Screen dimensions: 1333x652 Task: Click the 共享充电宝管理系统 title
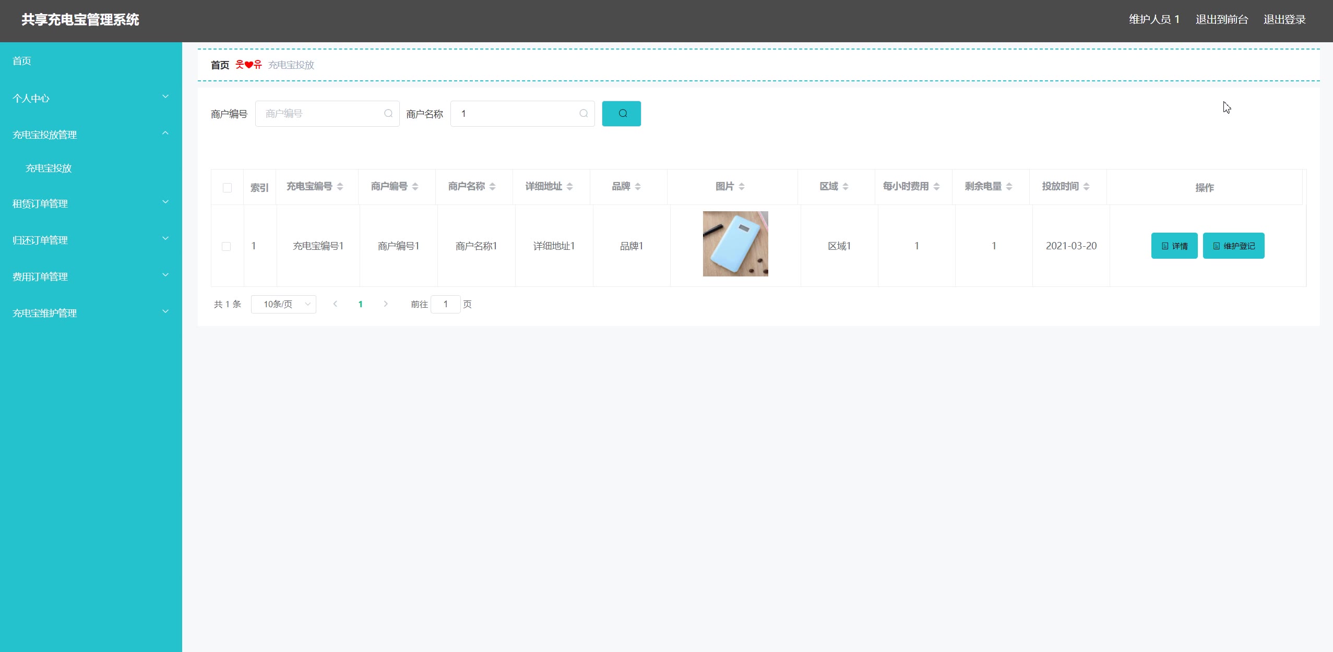point(80,20)
